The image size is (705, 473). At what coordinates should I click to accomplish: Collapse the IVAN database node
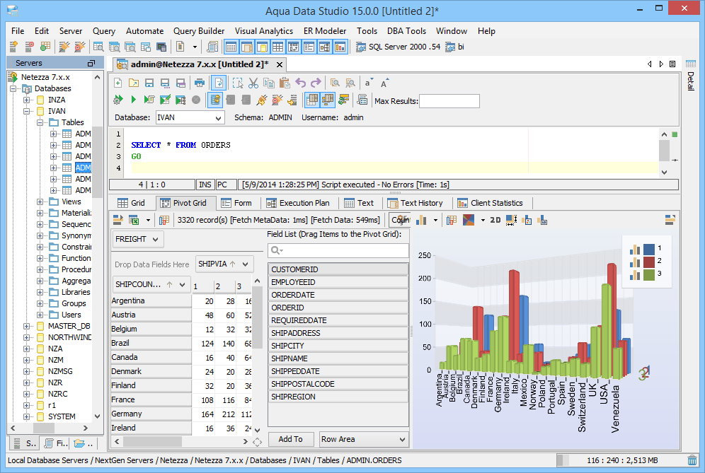pyautogui.click(x=27, y=111)
